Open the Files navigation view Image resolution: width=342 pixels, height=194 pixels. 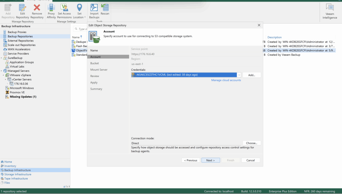click(x=7, y=183)
